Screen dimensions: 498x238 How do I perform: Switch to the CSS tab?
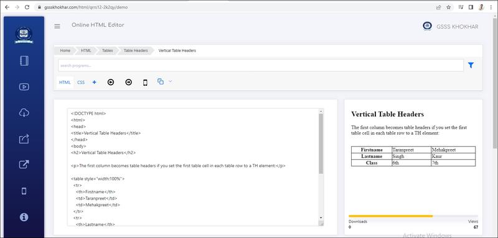[x=81, y=83]
